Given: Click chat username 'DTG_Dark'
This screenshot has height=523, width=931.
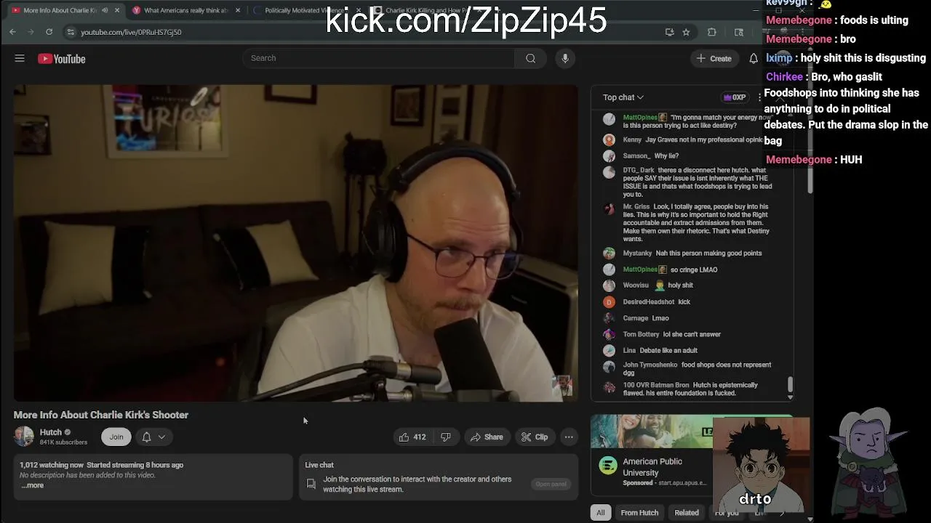Looking at the screenshot, I should pyautogui.click(x=639, y=170).
